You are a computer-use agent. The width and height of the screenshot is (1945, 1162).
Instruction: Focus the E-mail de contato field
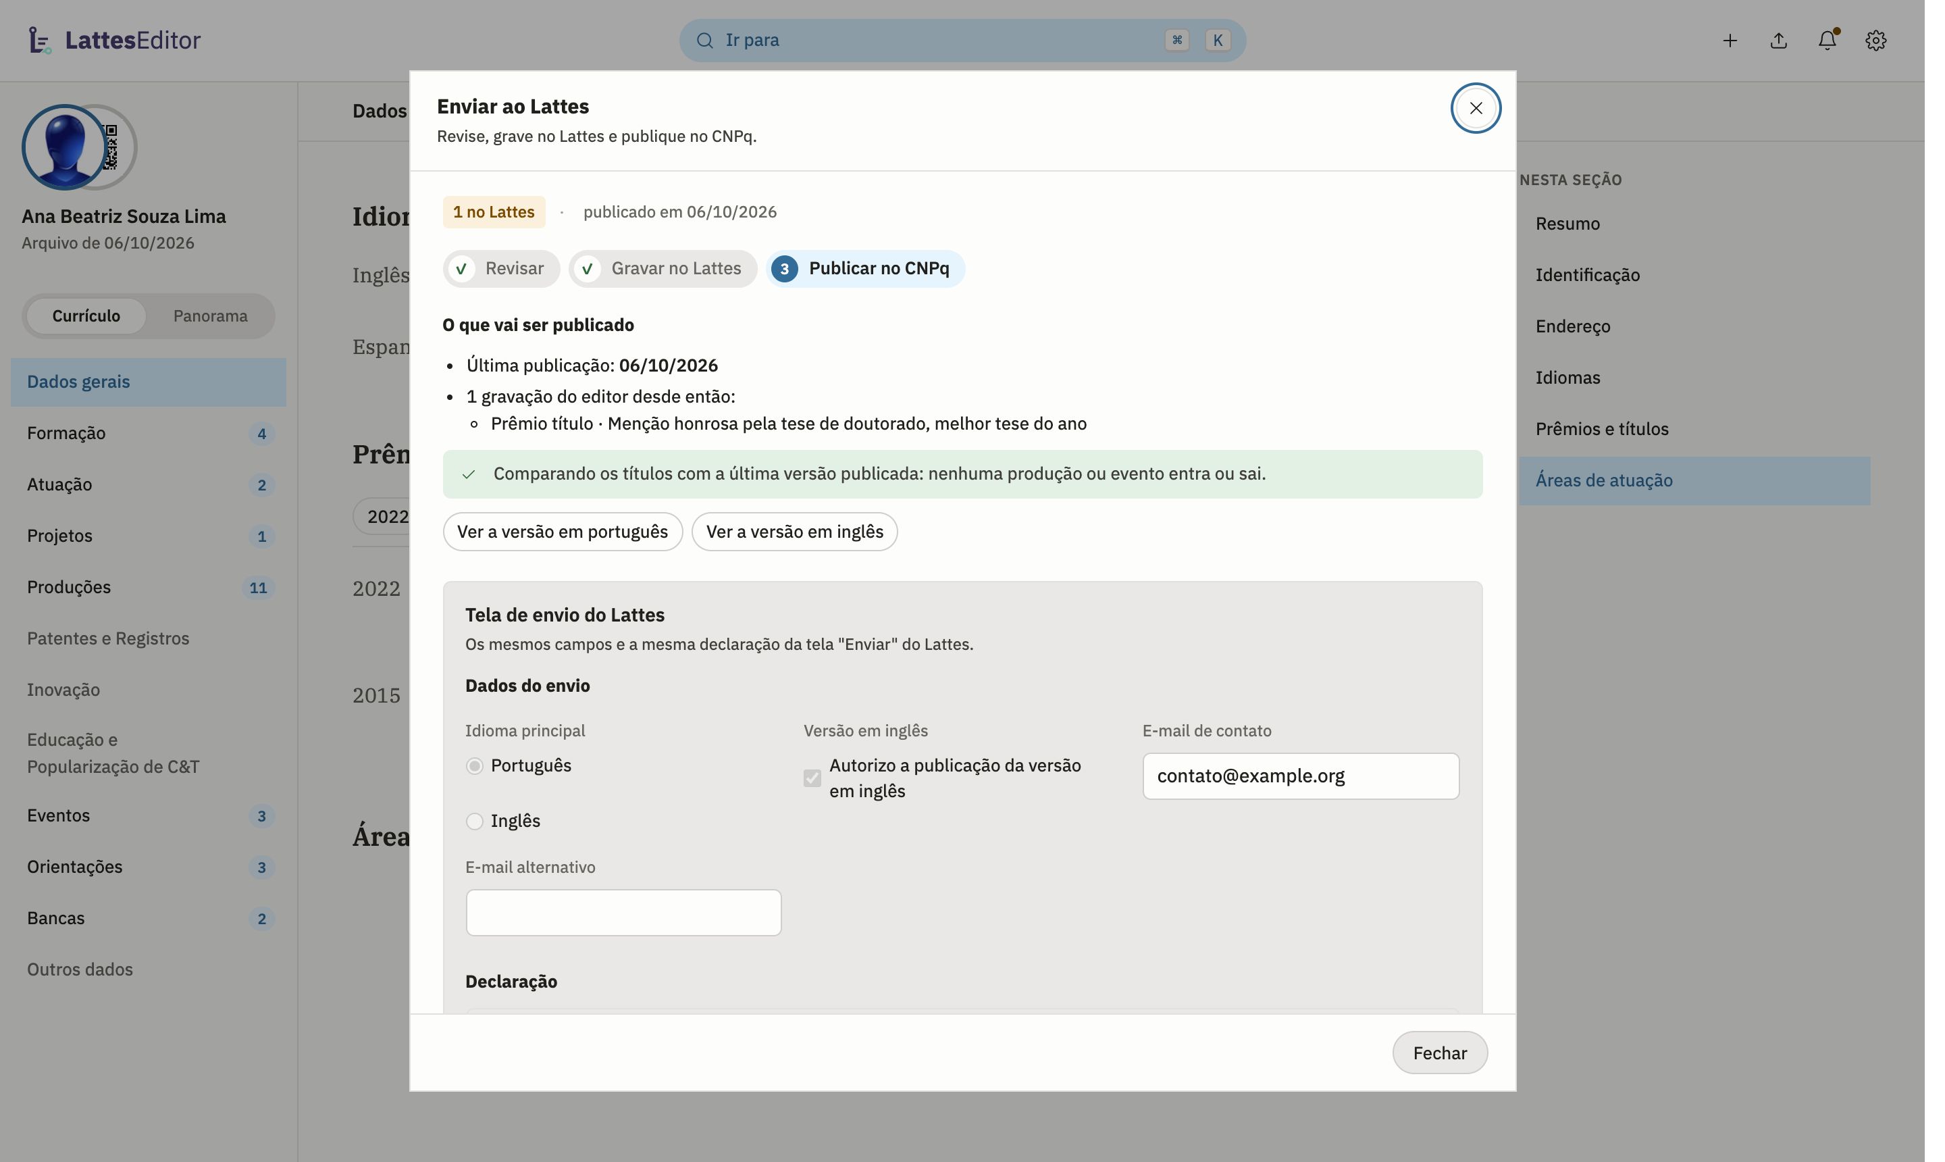click(1300, 776)
